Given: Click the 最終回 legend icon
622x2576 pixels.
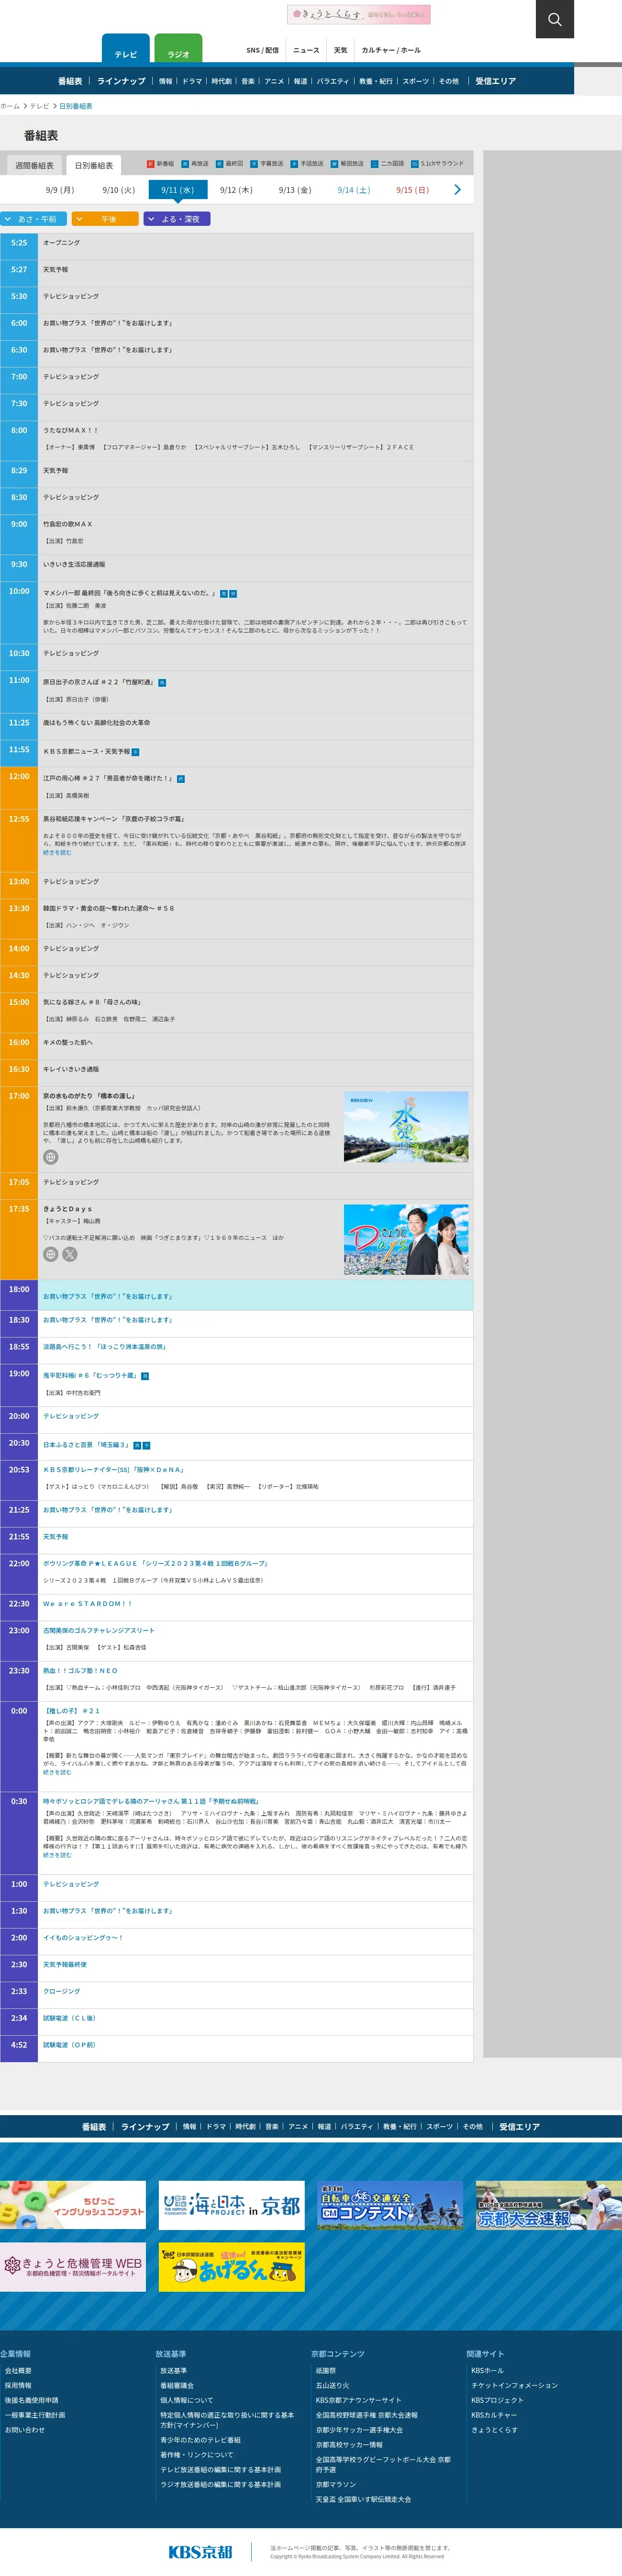Looking at the screenshot, I should [x=219, y=163].
